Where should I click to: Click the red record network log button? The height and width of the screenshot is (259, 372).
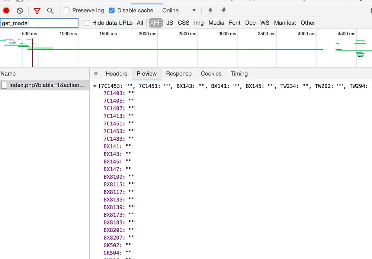pos(6,10)
